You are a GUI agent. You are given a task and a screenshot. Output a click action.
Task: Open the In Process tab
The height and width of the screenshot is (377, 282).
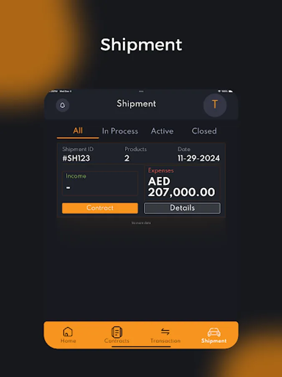click(120, 131)
